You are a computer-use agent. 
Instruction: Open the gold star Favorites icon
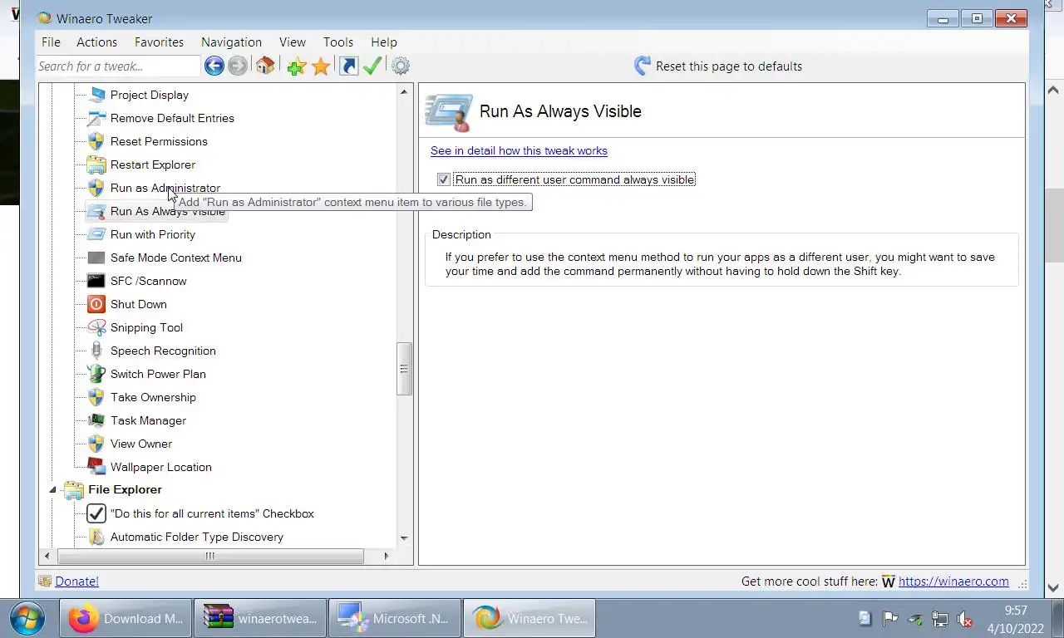coord(321,66)
